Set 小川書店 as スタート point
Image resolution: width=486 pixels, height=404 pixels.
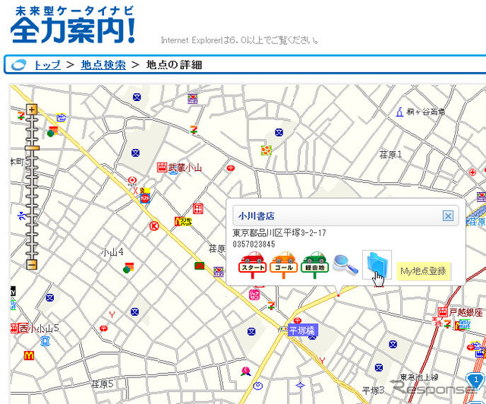pos(253,265)
